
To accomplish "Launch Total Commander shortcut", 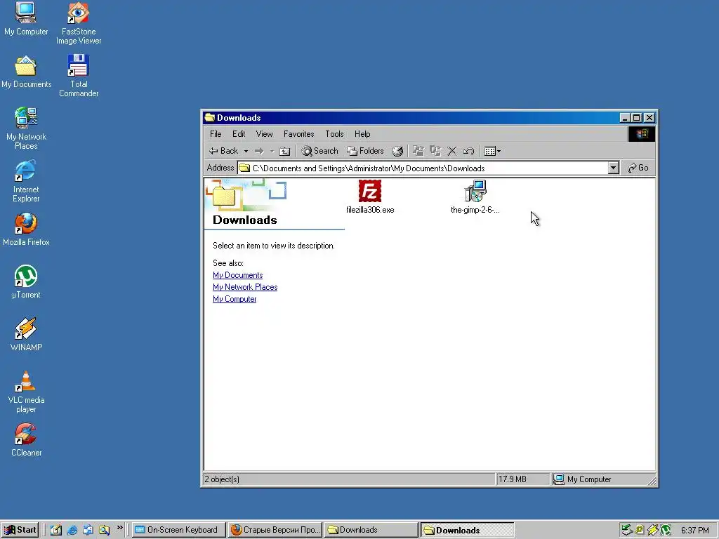I will (79, 76).
